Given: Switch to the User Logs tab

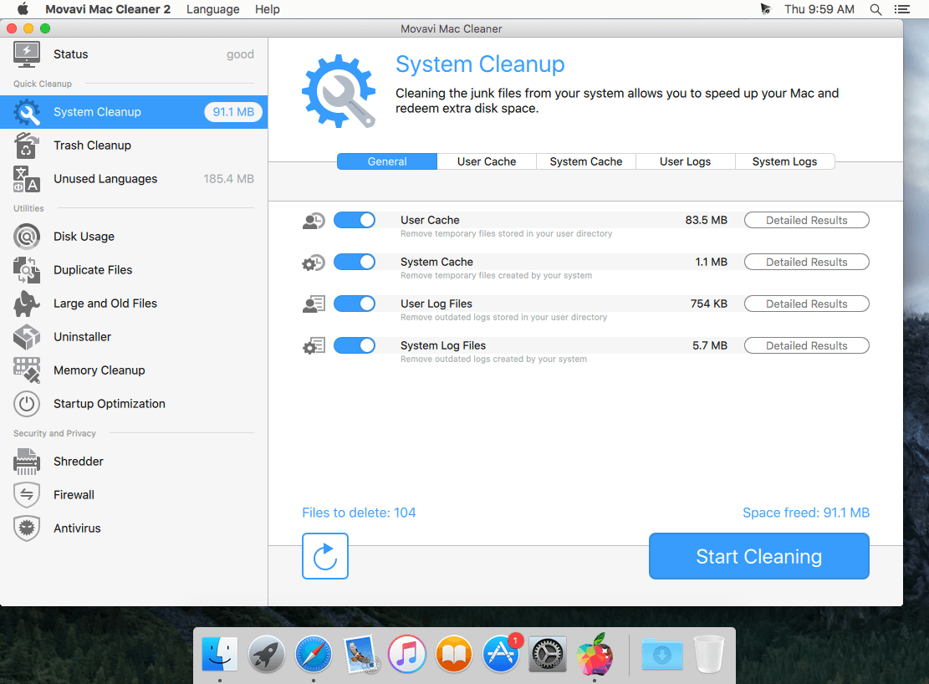Looking at the screenshot, I should [x=686, y=162].
